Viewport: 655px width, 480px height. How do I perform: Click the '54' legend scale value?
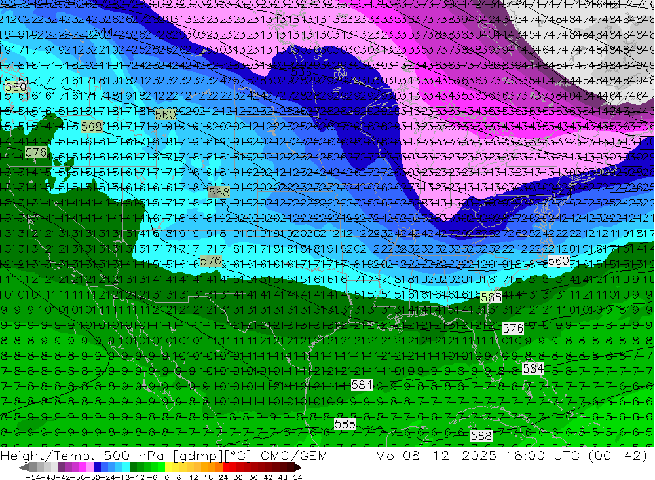pyautogui.click(x=297, y=477)
